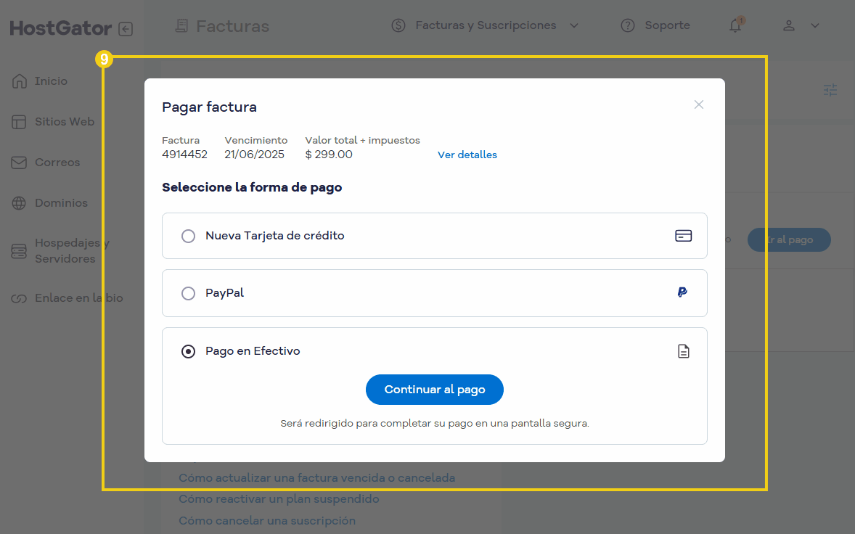Image resolution: width=855 pixels, height=534 pixels.
Task: Collapse the sidebar with arrow icon
Action: 126,29
